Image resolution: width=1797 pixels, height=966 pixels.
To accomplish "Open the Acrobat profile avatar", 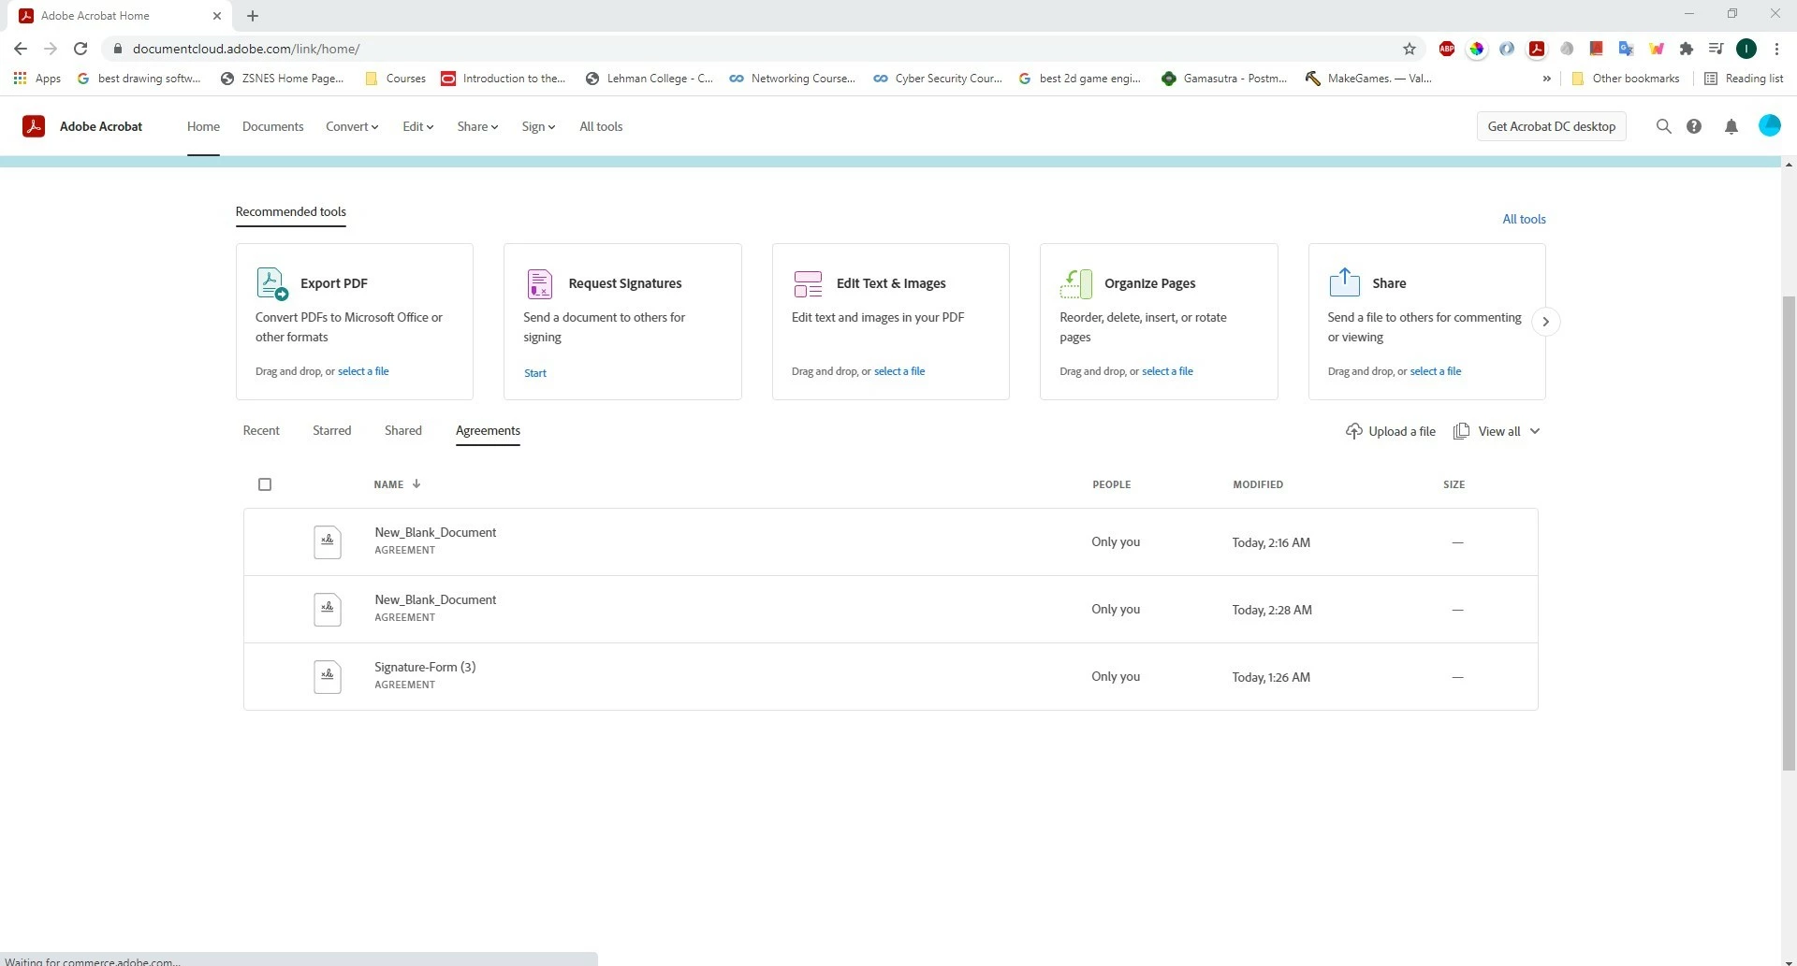I will click(1769, 125).
